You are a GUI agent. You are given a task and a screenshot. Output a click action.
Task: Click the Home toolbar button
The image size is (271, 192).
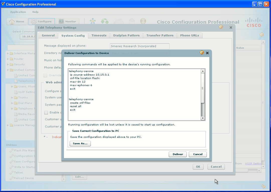(x=17, y=22)
